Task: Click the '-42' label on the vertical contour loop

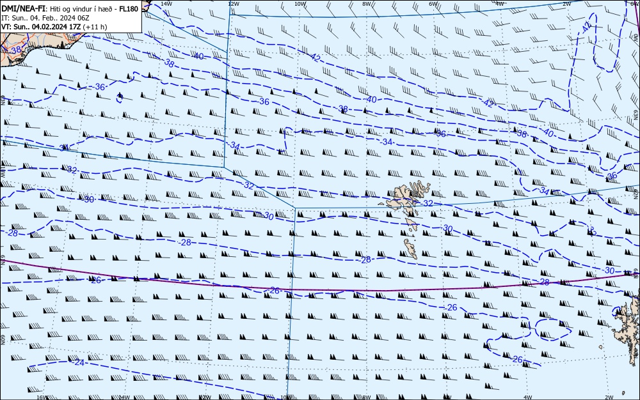Action: [x=586, y=27]
